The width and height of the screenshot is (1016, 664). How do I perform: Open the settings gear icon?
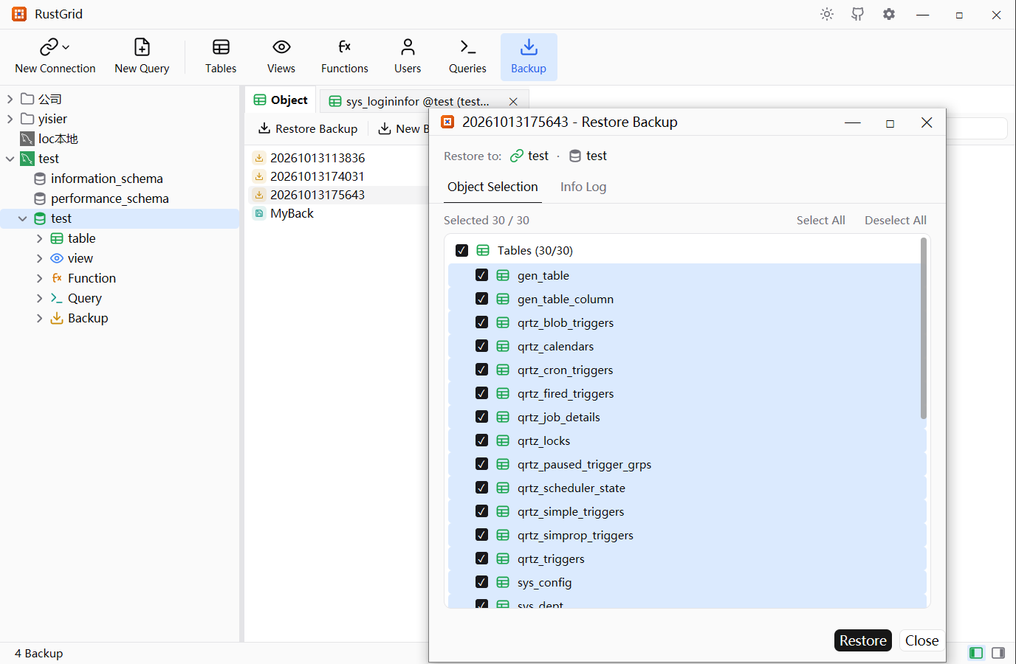tap(889, 14)
